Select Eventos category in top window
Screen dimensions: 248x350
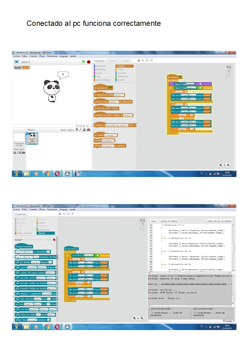coord(125,66)
